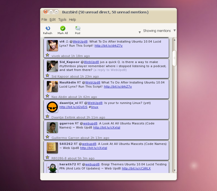
Task: Follow @webupd8 link in herath72's tweet
Action: point(92,165)
